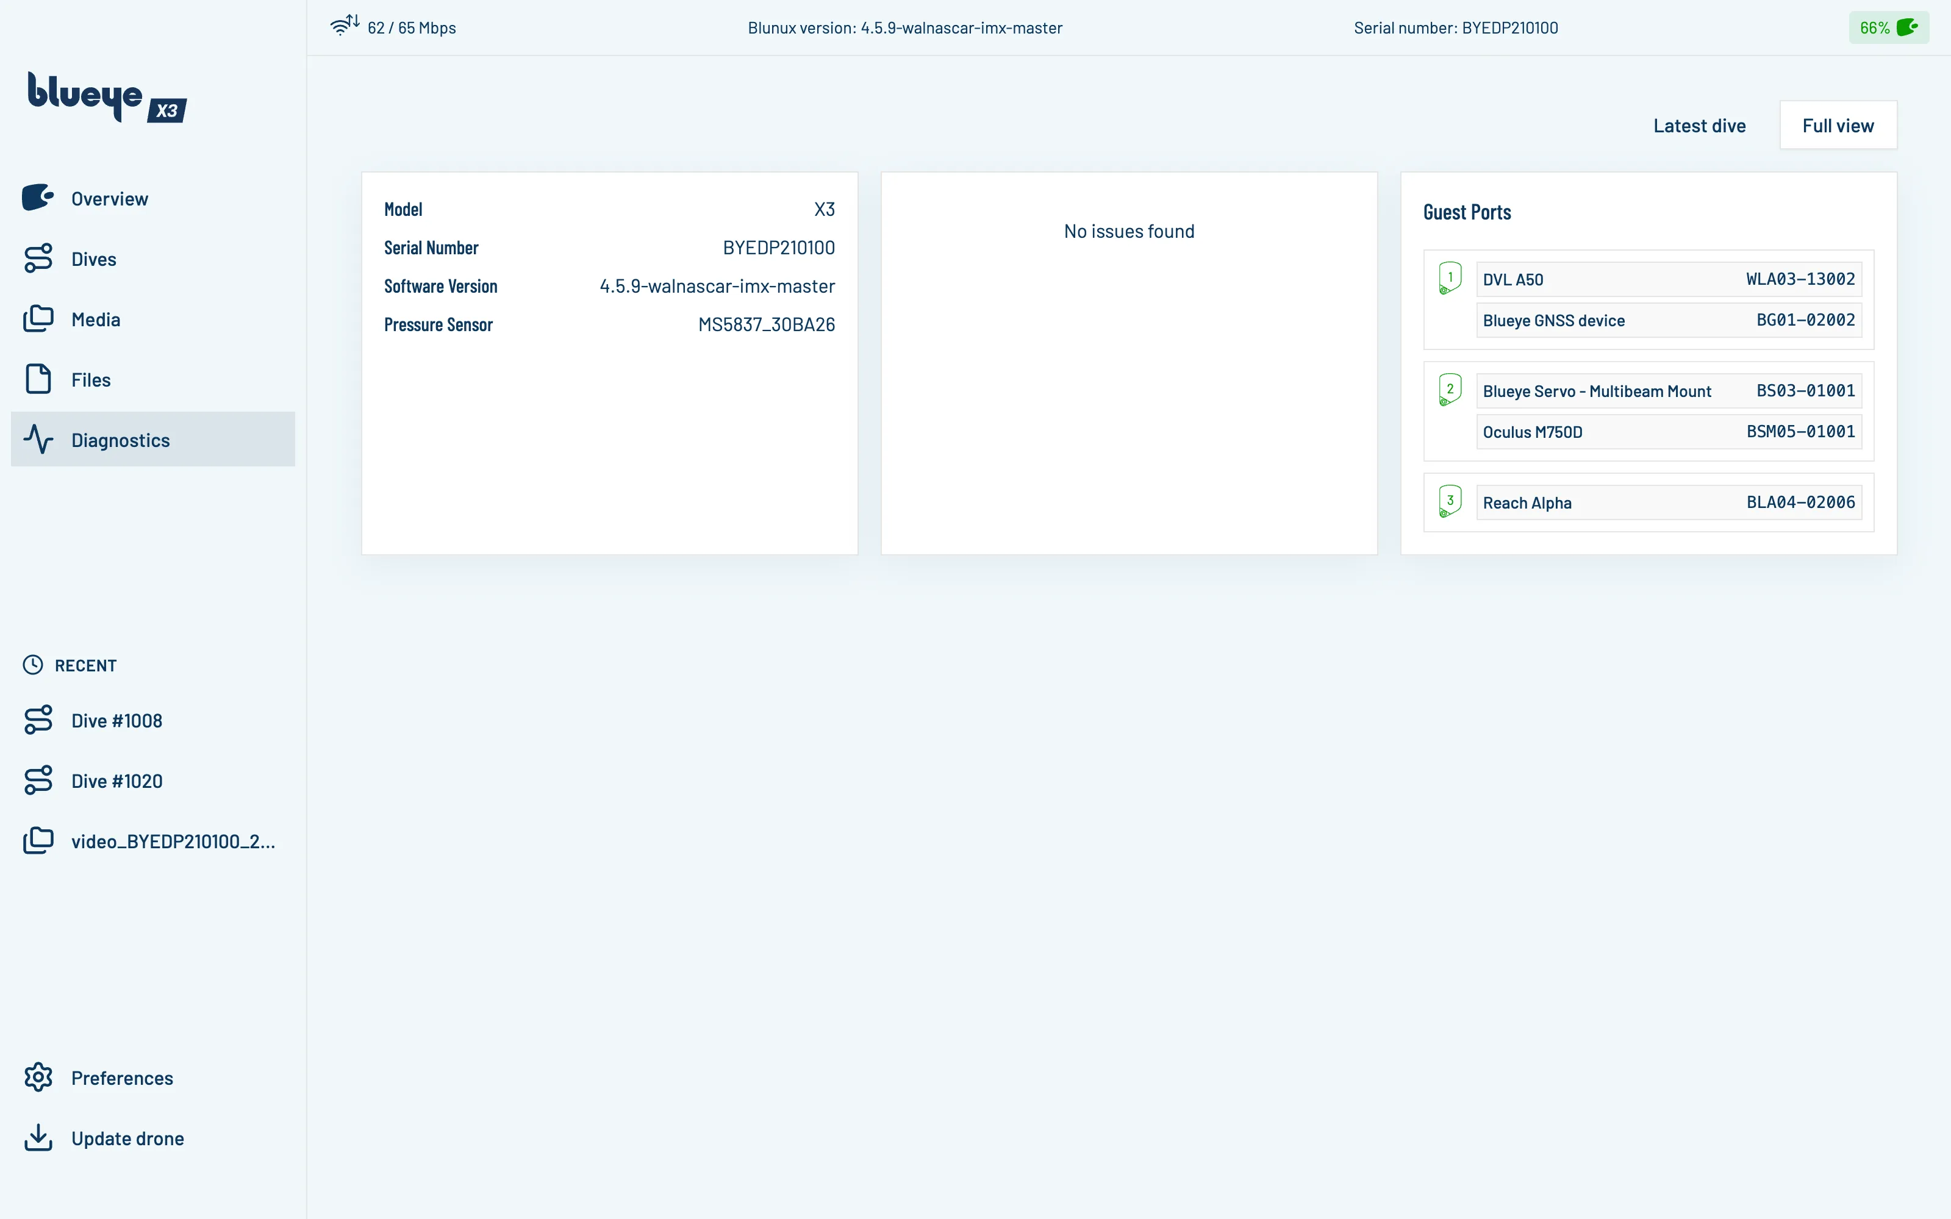Click the Dives route icon
This screenshot has height=1219, width=1951.
click(38, 258)
